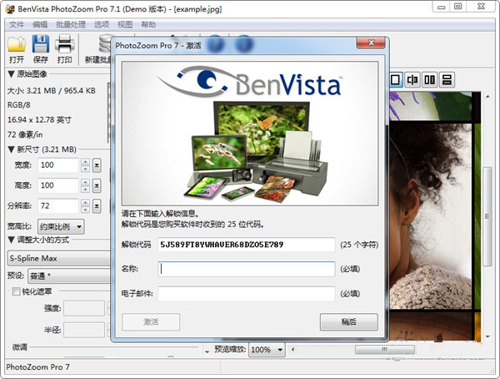This screenshot has height=379, width=500.
Task: Click the Save floppy disk icon
Action: pyautogui.click(x=41, y=43)
